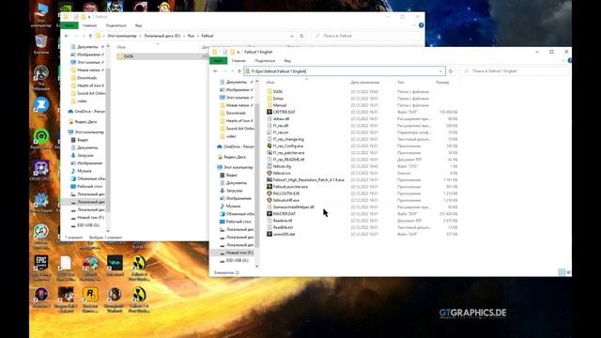Open address dropdown in back Fallout window
Viewport: 601px width, 338px height.
click(x=292, y=36)
